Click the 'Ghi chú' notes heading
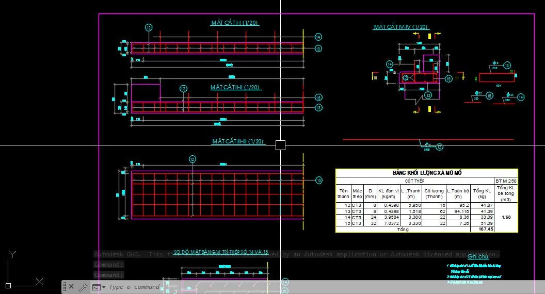 point(478,256)
